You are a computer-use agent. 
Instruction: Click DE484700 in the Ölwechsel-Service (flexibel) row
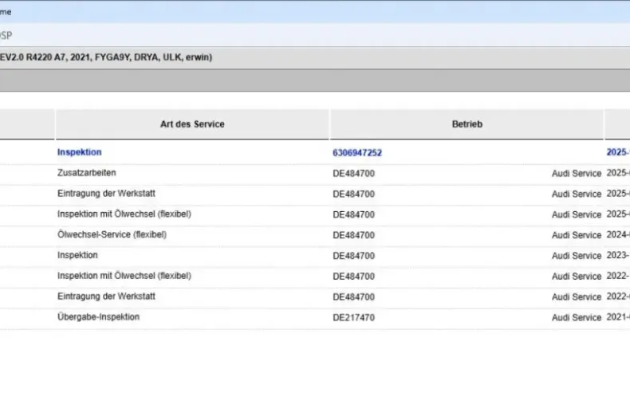tap(353, 235)
